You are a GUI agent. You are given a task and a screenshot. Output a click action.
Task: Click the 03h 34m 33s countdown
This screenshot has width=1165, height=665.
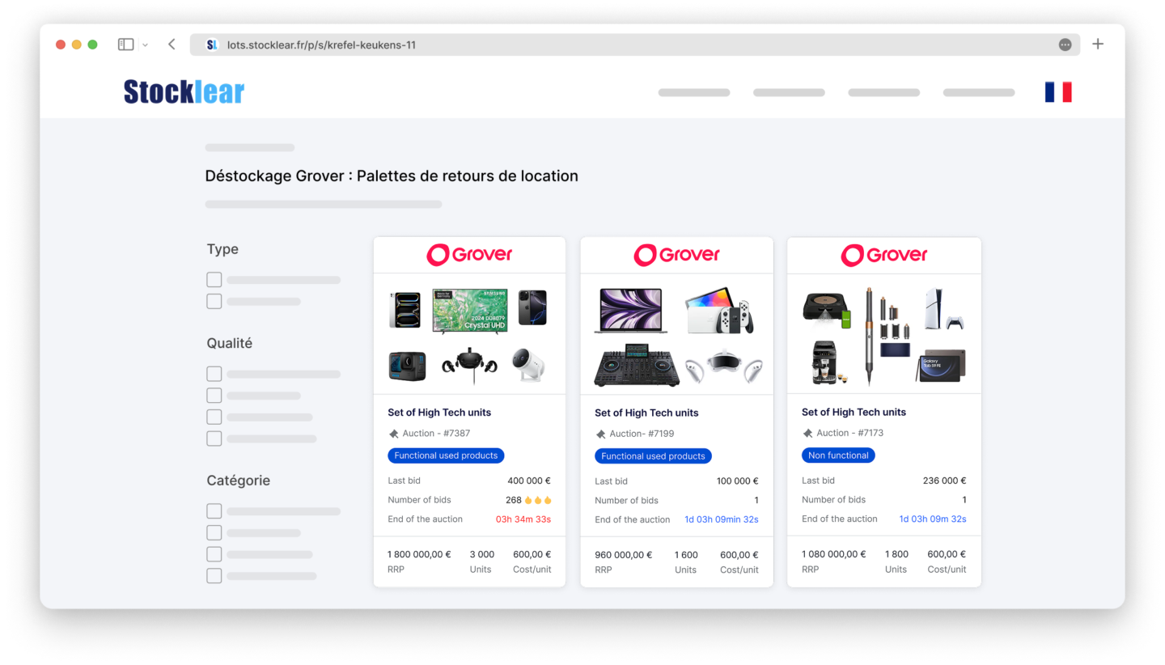pos(523,519)
